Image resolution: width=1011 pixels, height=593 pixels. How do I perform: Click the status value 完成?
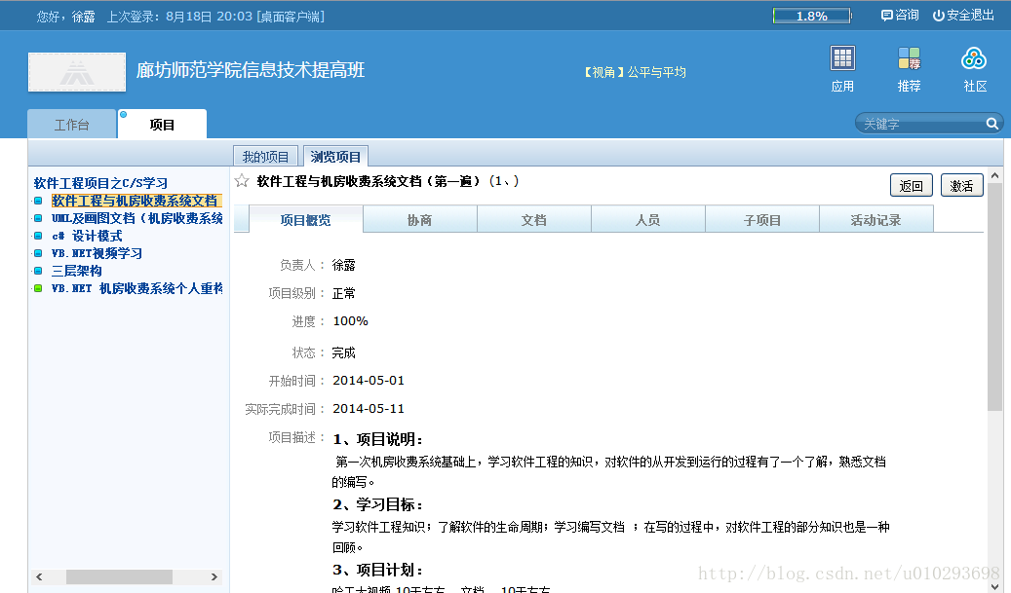[x=344, y=352]
